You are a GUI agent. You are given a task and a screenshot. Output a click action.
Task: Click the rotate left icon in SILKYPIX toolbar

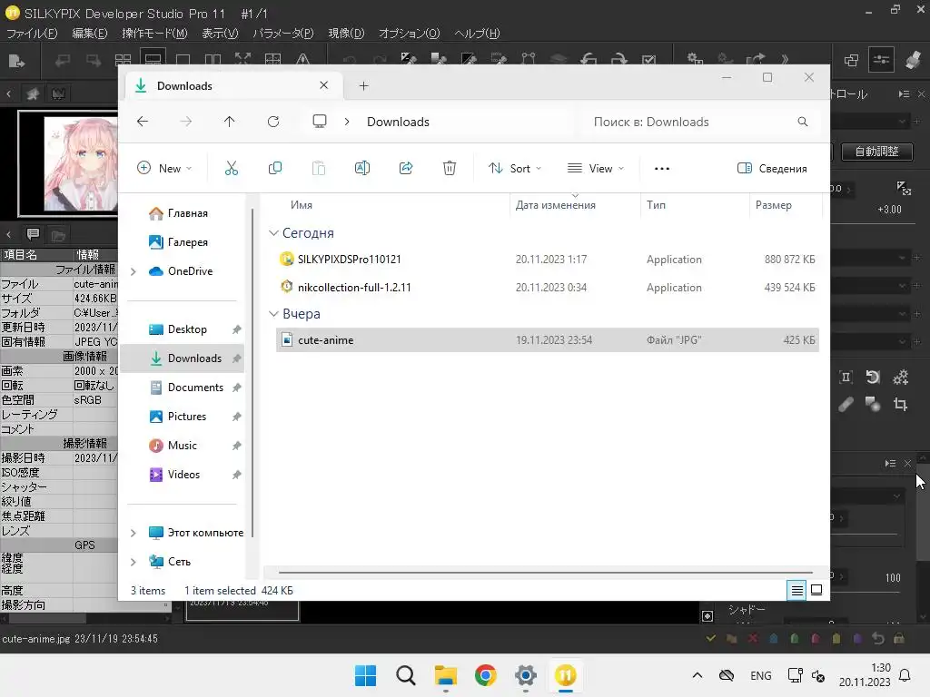pos(589,59)
